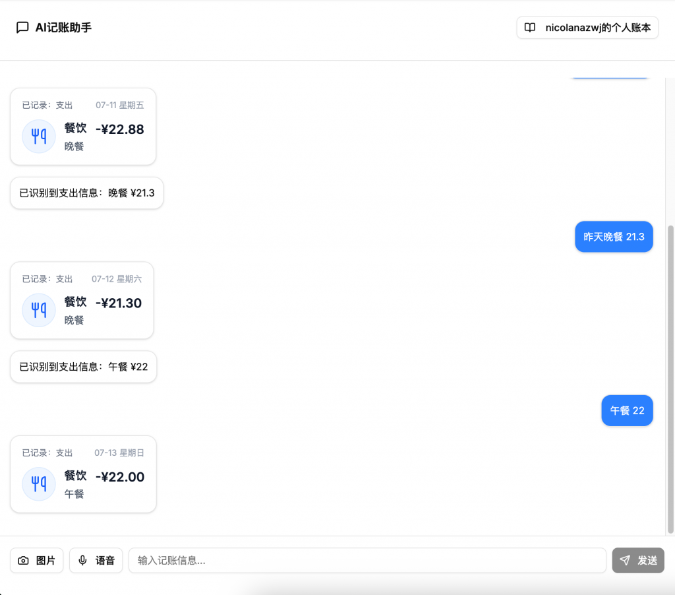Click the camera icon for image input

[24, 561]
